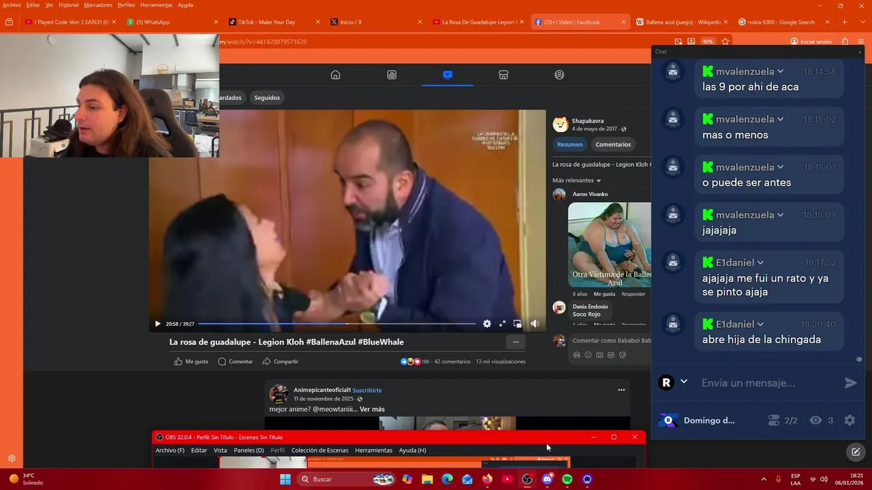872x490 pixels.
Task: Send the chat message arrow
Action: pos(850,383)
